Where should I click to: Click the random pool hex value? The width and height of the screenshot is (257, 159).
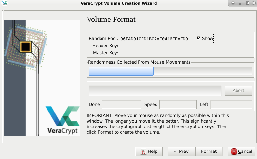click(x=156, y=39)
